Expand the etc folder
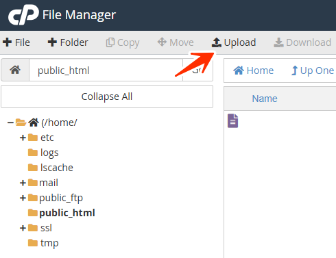 click(x=23, y=138)
